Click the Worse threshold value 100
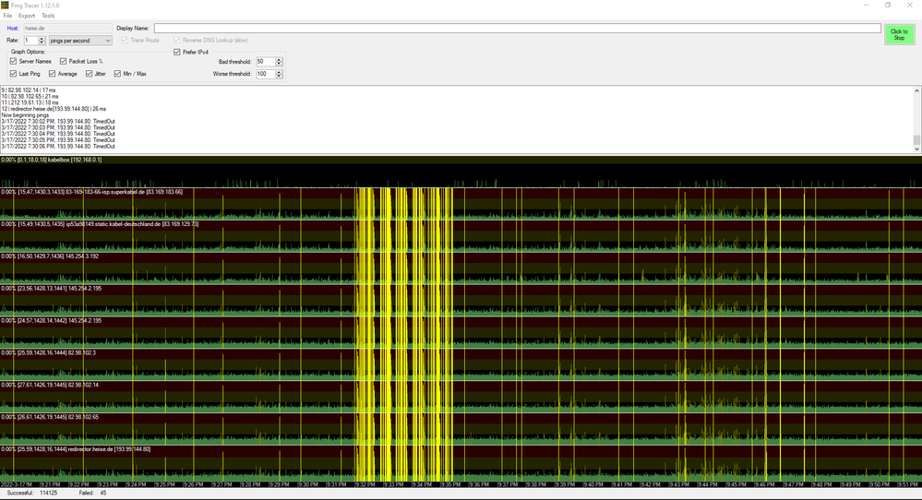This screenshot has height=500, width=922. [x=265, y=74]
